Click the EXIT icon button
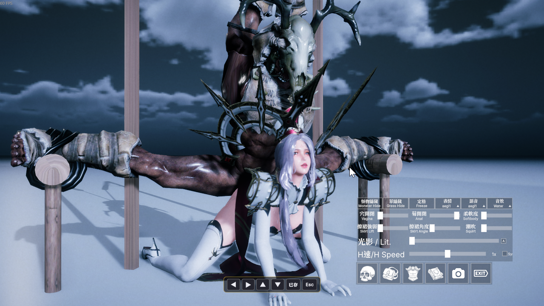Image resolution: width=544 pixels, height=306 pixels. pyautogui.click(x=481, y=273)
